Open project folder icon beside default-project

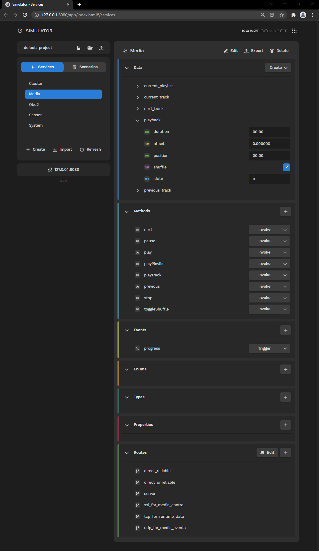coord(90,48)
